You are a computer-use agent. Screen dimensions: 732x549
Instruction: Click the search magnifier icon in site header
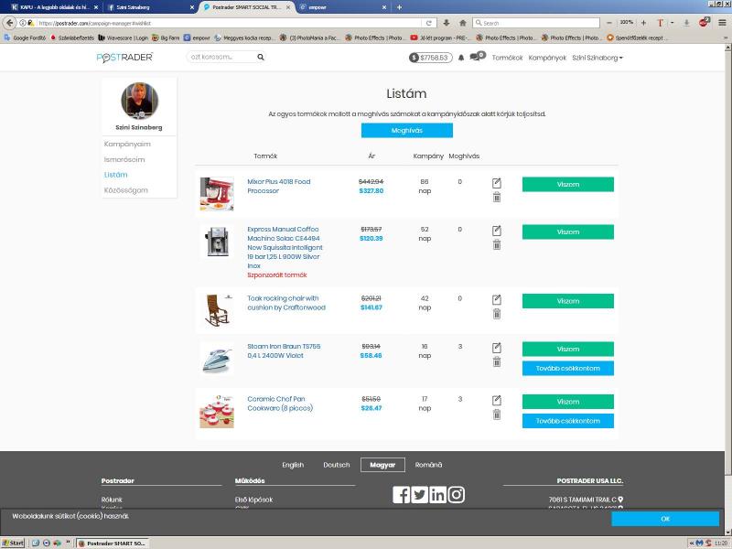(x=261, y=57)
